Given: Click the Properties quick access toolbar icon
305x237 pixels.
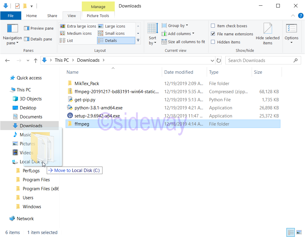Looking at the screenshot, I should pyautogui.click(x=17, y=6).
